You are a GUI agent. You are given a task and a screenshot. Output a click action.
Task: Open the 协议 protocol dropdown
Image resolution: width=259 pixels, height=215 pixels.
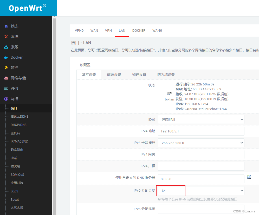(x=201, y=119)
